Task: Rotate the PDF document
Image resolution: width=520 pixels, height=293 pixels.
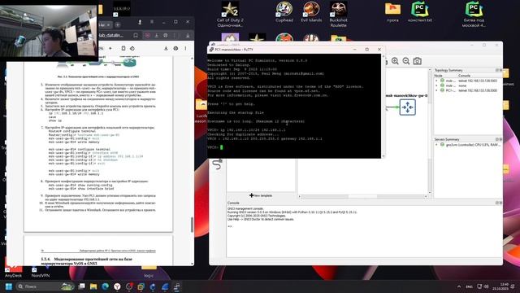Action: (132, 49)
